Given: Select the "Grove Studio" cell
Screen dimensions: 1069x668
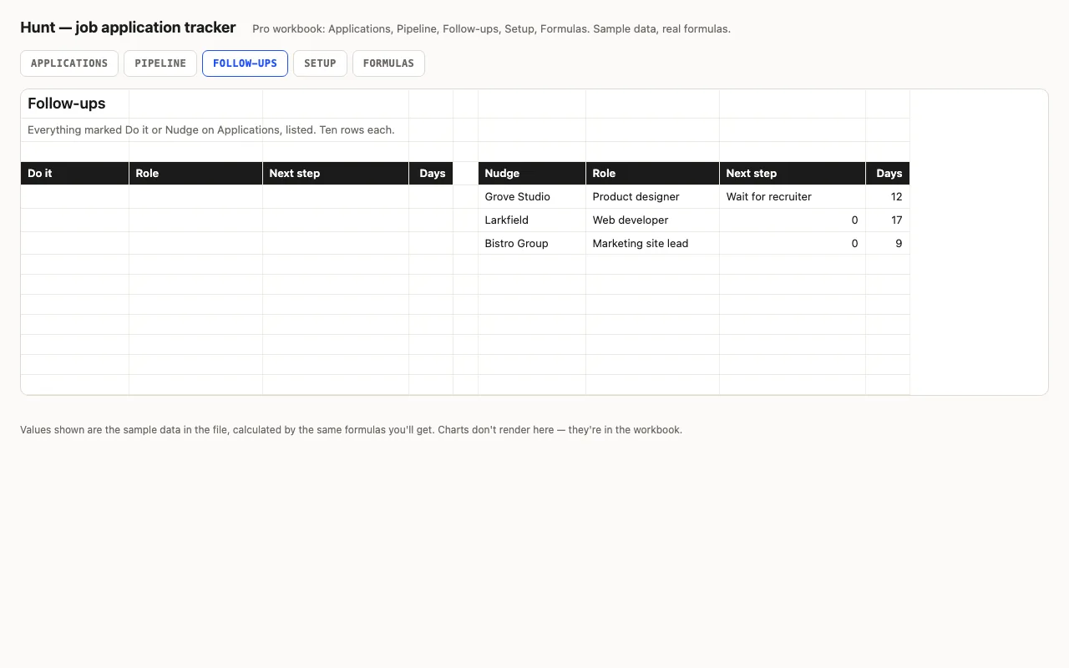Looking at the screenshot, I should point(532,197).
